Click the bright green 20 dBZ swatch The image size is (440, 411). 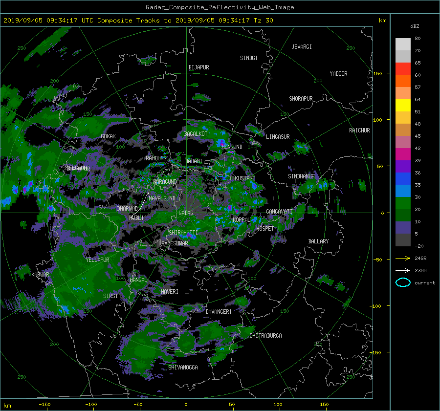(x=403, y=203)
